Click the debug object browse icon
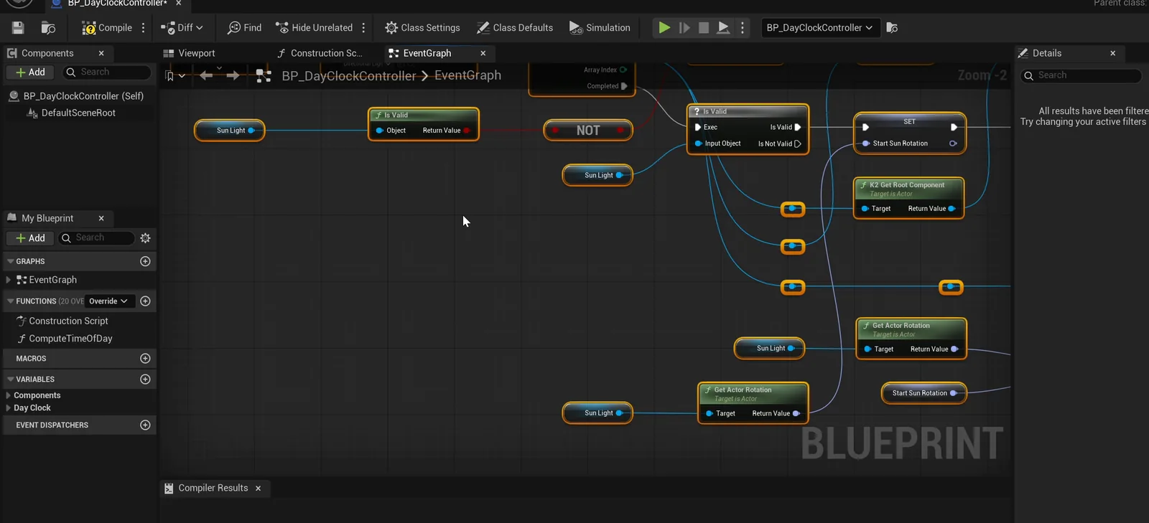Viewport: 1149px width, 523px height. click(892, 28)
